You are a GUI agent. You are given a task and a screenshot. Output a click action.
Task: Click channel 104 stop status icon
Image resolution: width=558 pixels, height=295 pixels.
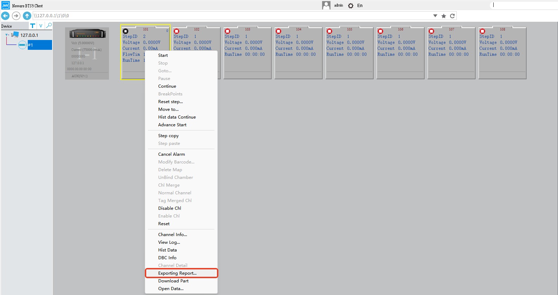[x=278, y=31]
